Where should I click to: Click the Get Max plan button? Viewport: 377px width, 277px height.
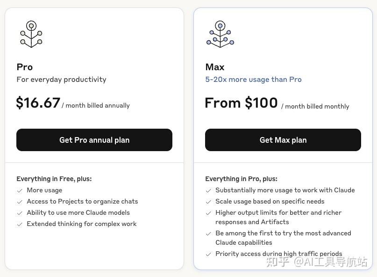(x=283, y=140)
